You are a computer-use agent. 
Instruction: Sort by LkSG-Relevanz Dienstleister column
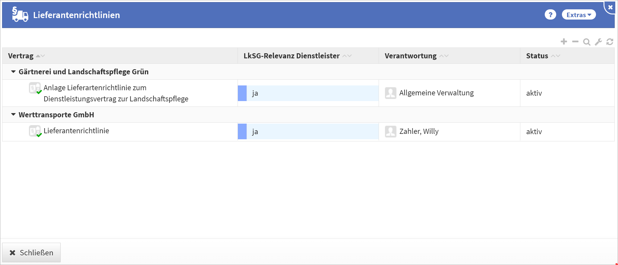[292, 56]
